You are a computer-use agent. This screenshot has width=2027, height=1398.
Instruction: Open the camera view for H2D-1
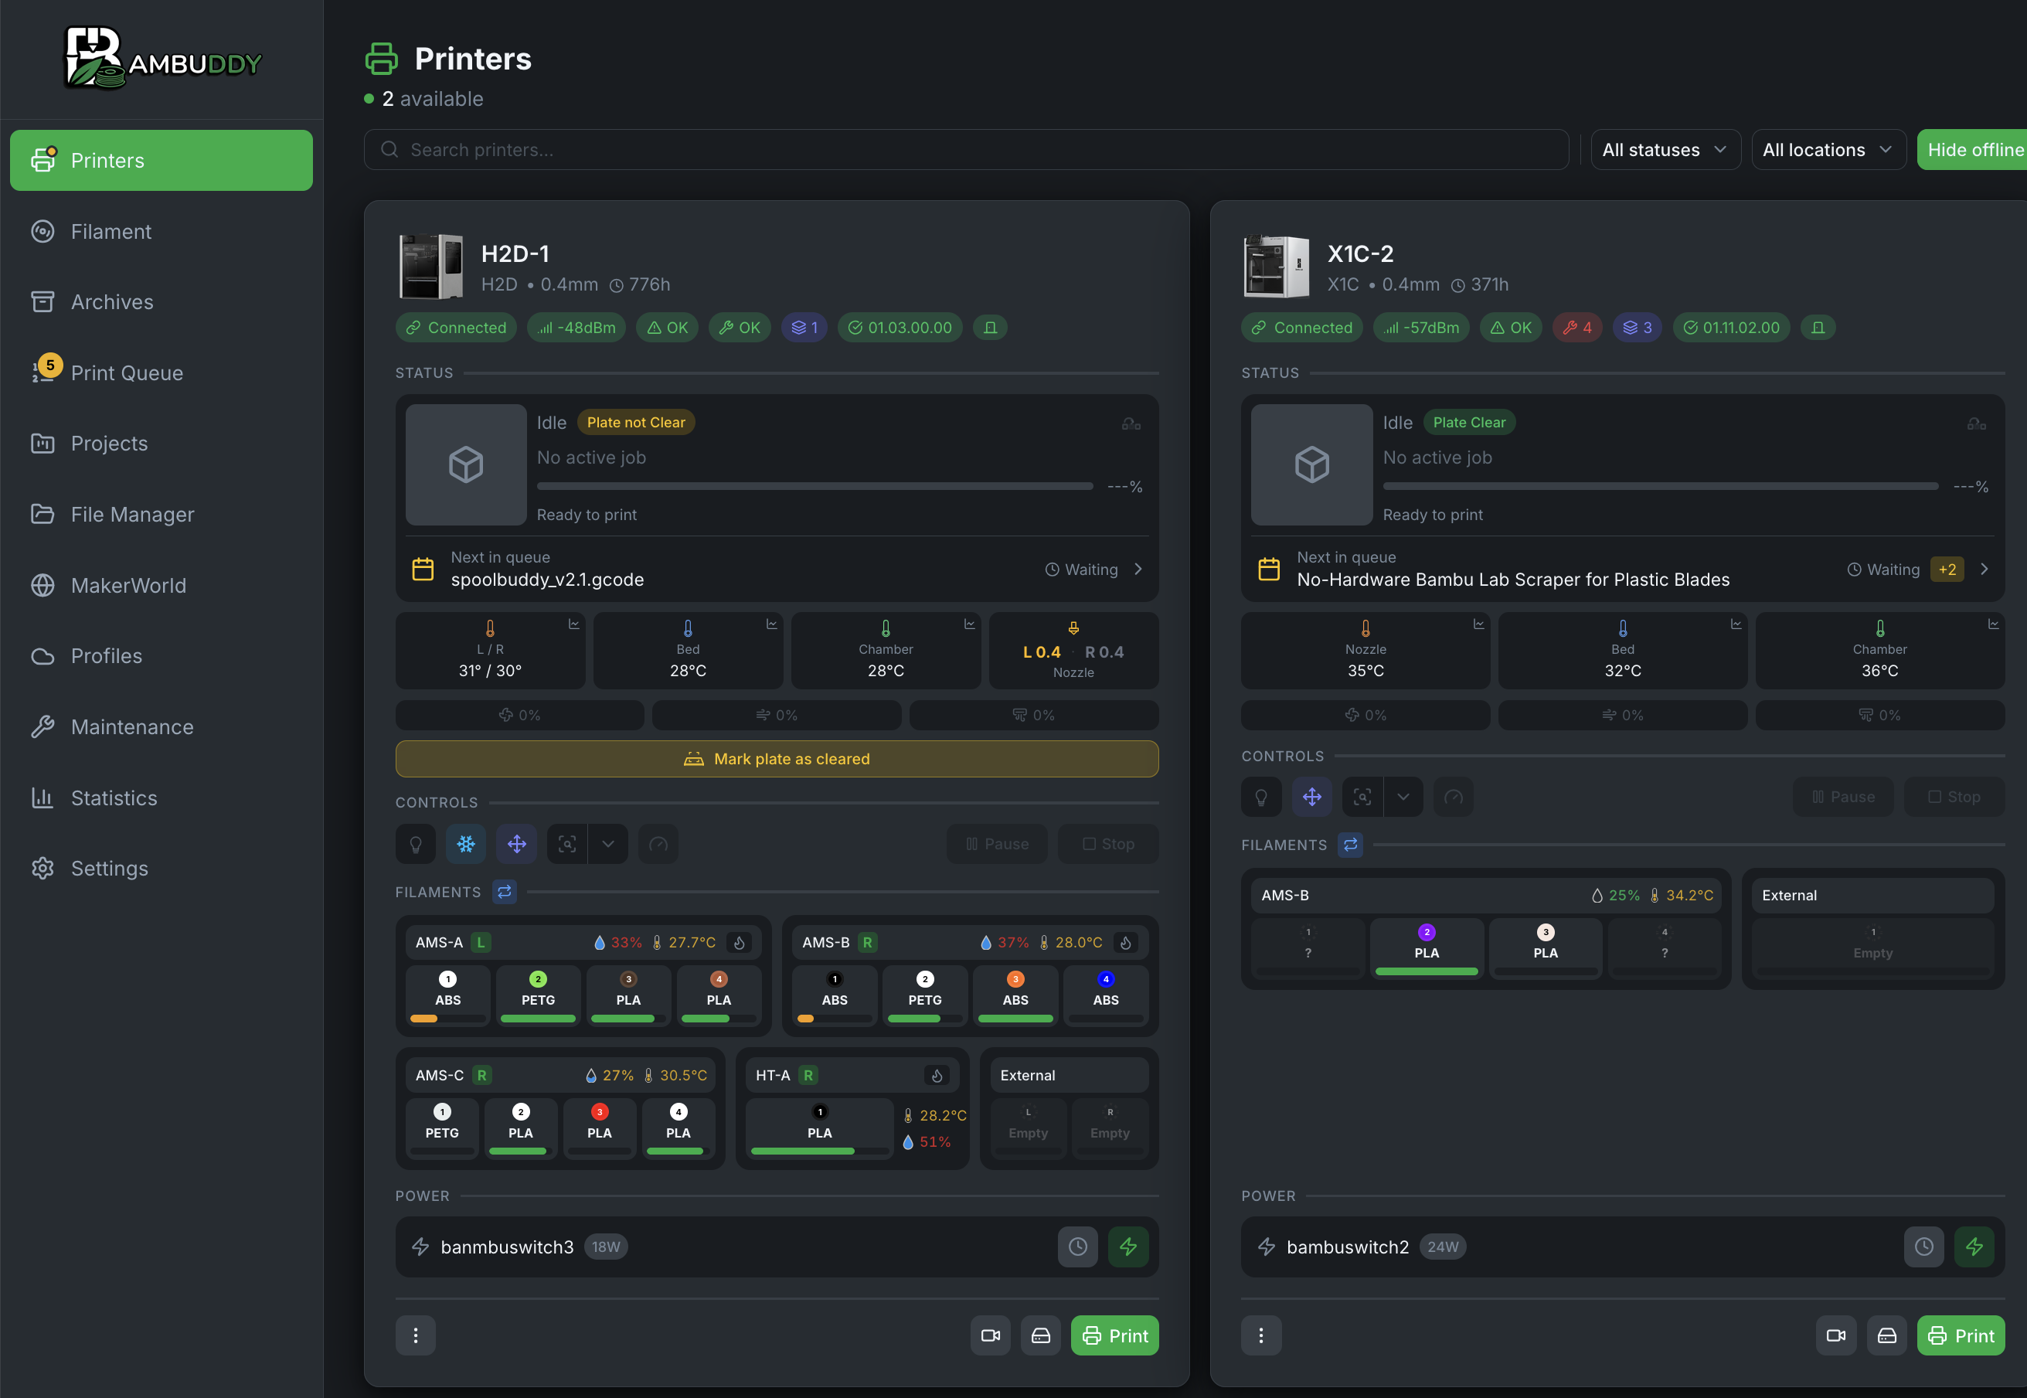point(991,1336)
